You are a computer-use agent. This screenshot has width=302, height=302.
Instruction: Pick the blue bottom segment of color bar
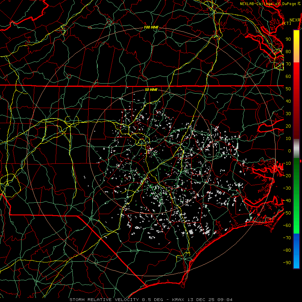point(296,251)
